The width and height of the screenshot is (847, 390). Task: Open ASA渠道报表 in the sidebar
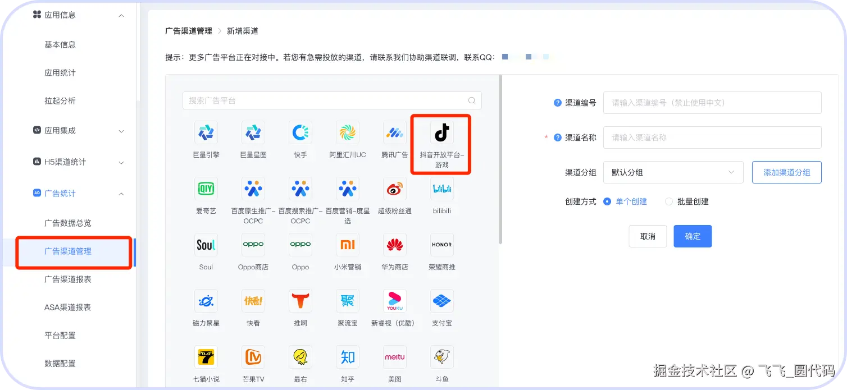click(67, 307)
